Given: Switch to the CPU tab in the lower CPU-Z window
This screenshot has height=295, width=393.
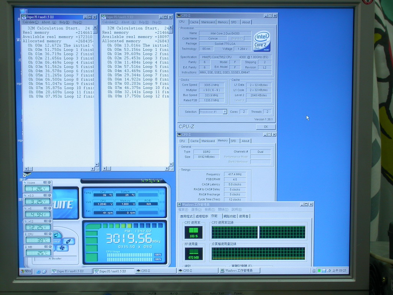Looking at the screenshot, I should (182, 141).
